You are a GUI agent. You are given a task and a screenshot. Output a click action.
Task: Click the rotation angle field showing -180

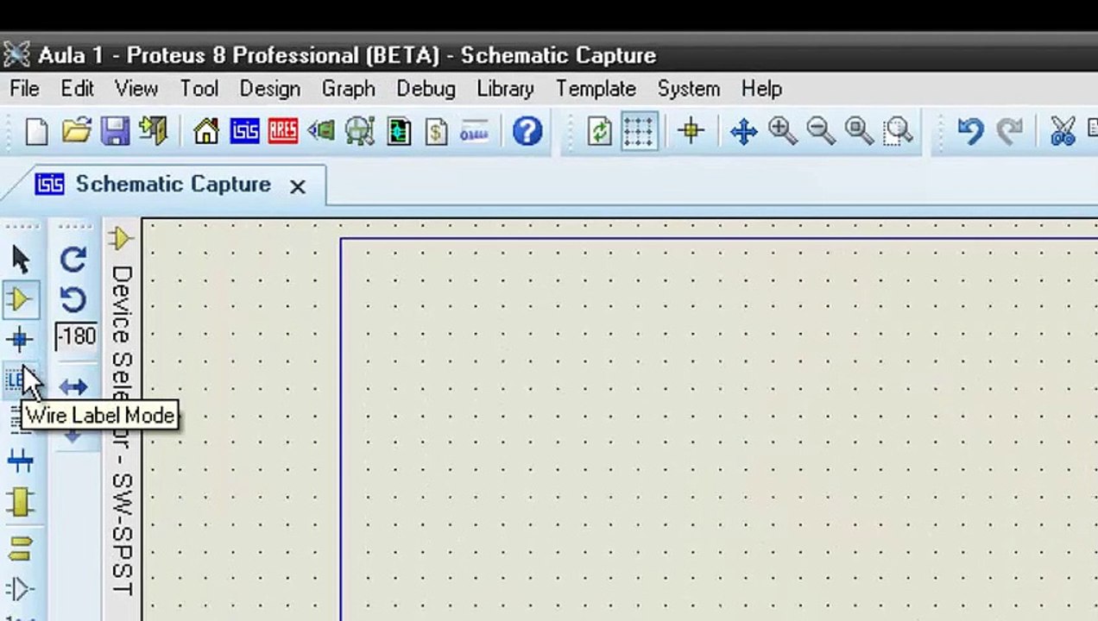pyautogui.click(x=76, y=336)
